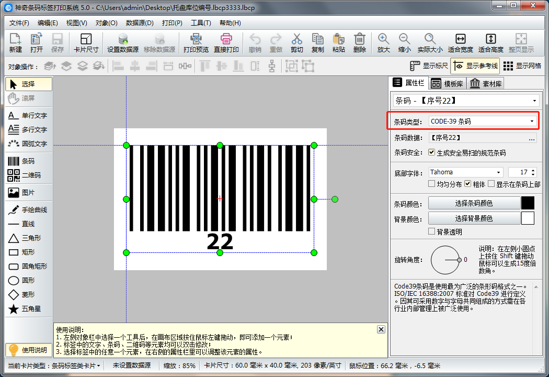Click the 缩小 zoom out icon
549x377 pixels.
tap(404, 43)
